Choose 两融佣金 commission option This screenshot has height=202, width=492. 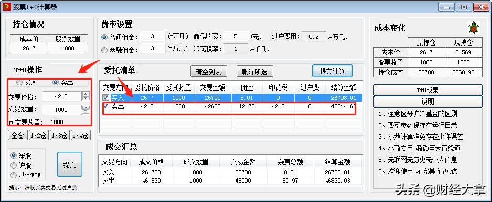tap(104, 50)
